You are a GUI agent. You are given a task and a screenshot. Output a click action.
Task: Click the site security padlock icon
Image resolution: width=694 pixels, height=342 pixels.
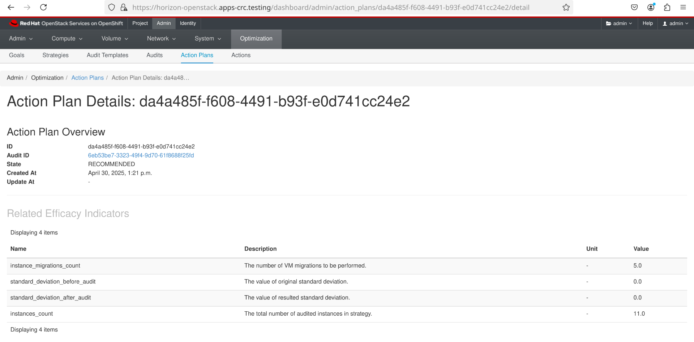pos(124,7)
